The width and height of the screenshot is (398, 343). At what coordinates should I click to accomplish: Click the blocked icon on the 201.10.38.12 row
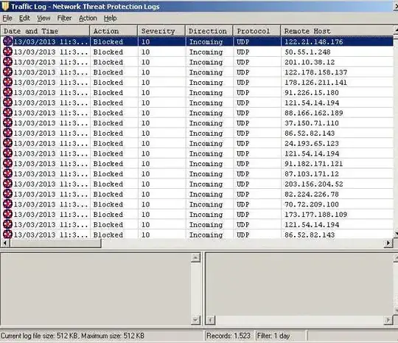7,62
